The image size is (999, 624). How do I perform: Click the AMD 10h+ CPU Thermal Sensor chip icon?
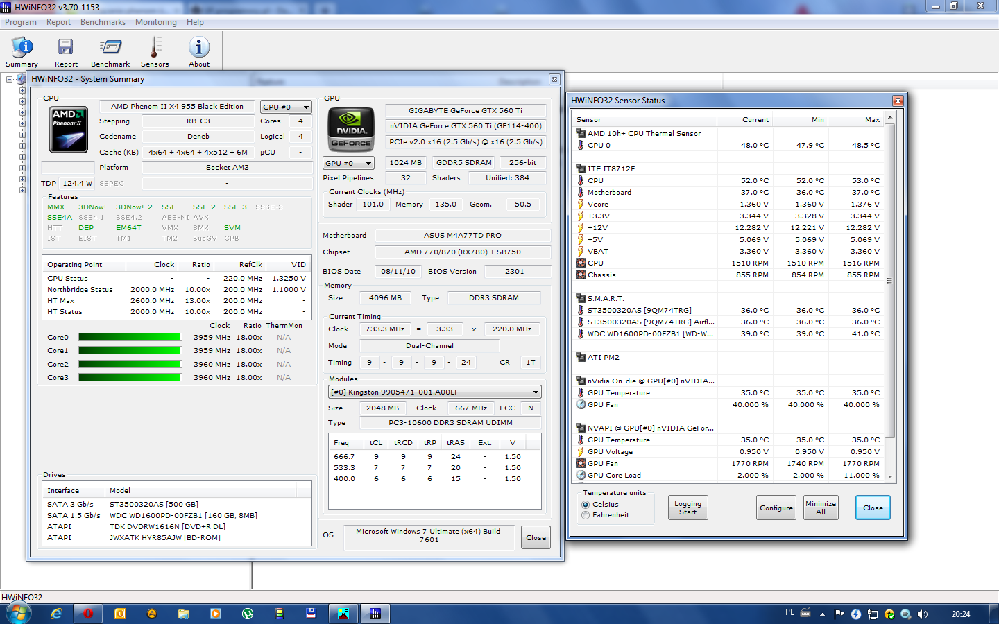[581, 133]
